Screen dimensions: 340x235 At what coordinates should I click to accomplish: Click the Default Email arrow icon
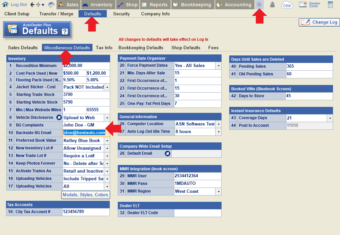pos(167,153)
